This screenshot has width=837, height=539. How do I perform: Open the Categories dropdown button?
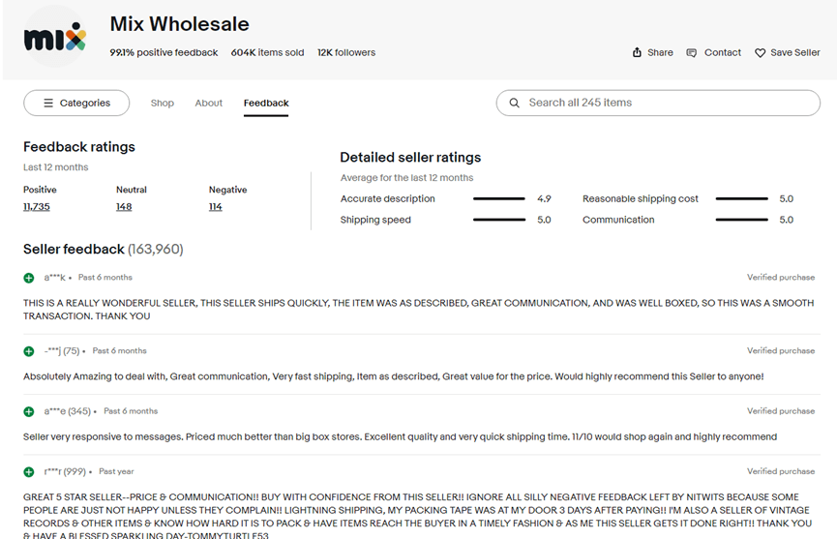(x=76, y=103)
